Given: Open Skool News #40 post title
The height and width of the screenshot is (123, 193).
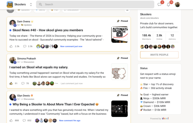Looking at the screenshot, I should click(48, 30).
